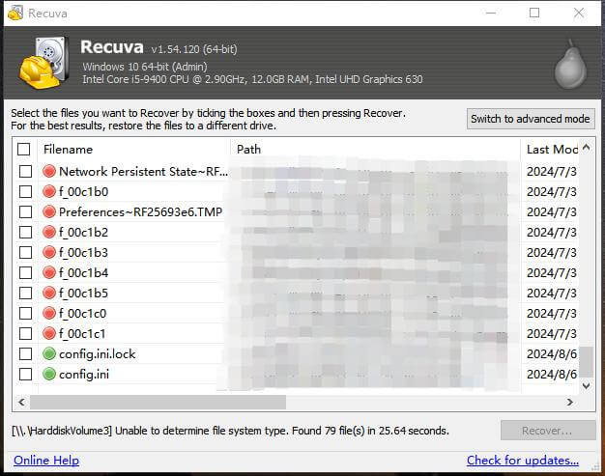Screen dimensions: 605x476
Task: Close the Recuva window
Action: [x=579, y=13]
